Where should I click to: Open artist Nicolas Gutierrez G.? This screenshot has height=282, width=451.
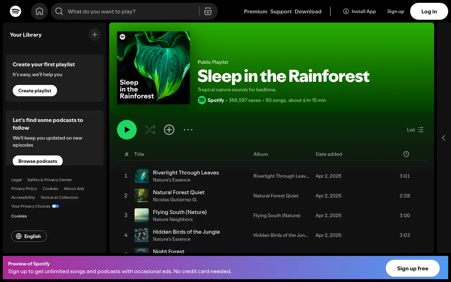175,200
